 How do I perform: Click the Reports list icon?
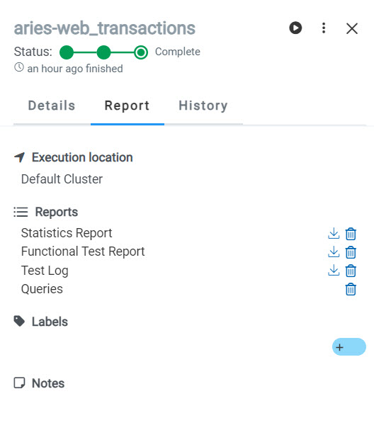21,212
